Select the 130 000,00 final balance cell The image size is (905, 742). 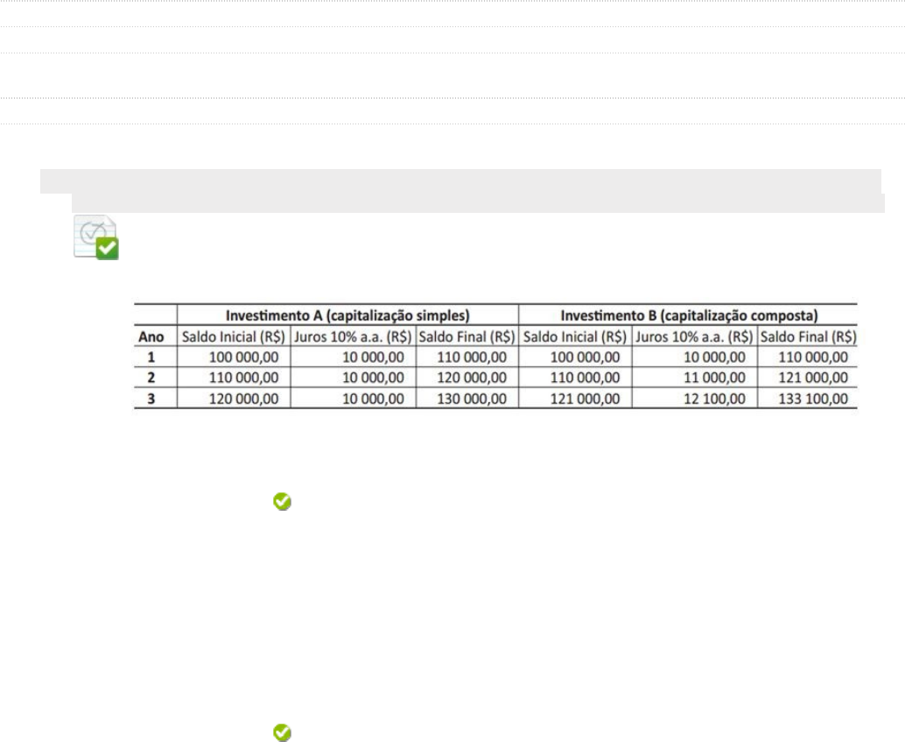point(474,399)
